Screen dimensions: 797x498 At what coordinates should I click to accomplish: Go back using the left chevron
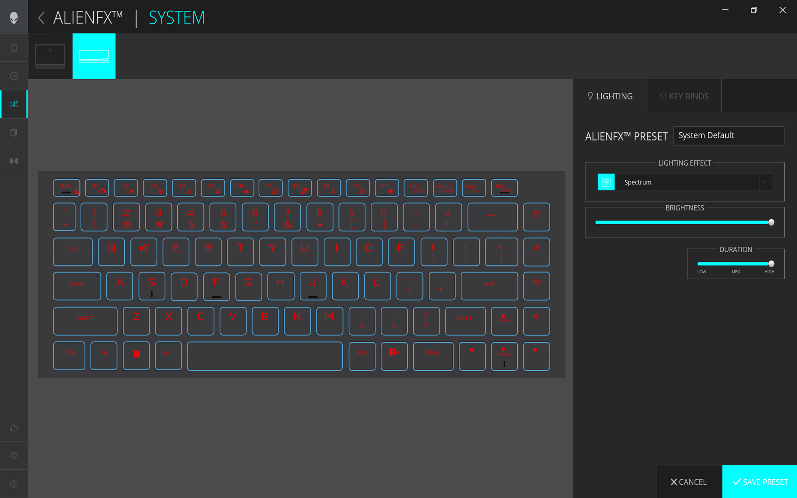(41, 18)
